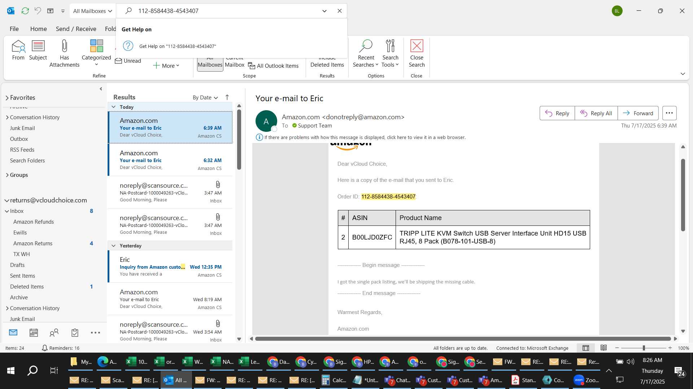
Task: Clear the search box with X
Action: point(339,11)
